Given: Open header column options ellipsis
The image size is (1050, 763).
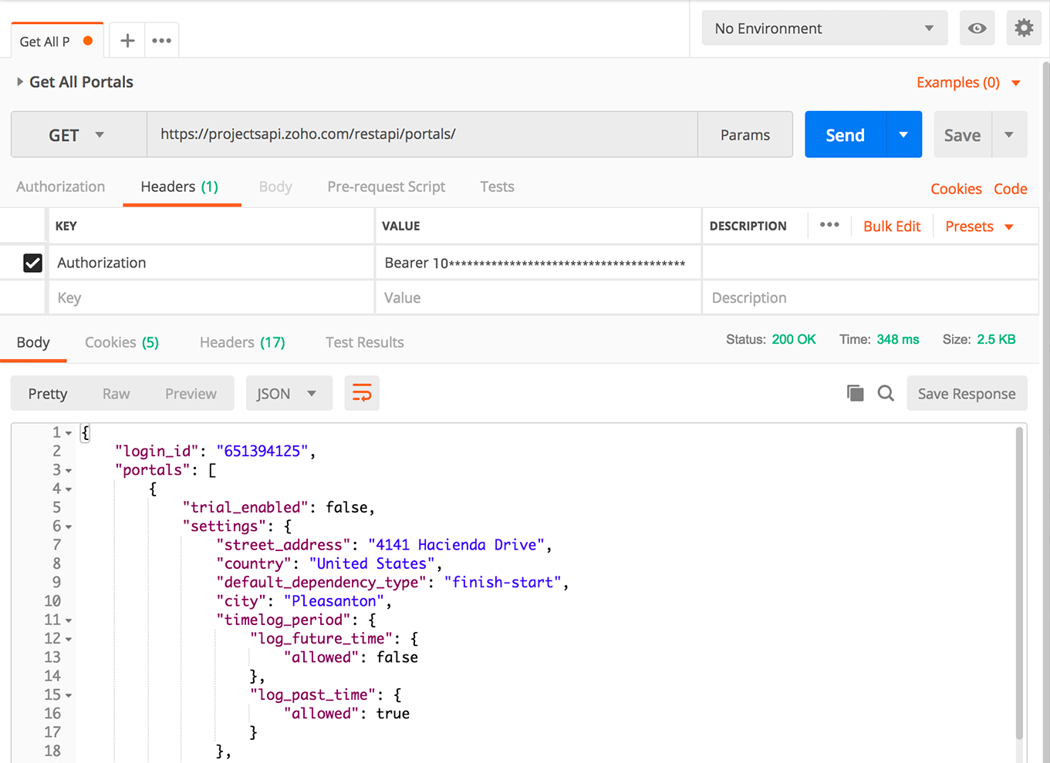Looking at the screenshot, I should 829,225.
